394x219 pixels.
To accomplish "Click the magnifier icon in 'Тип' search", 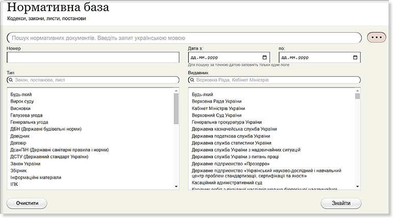I will point(11,80).
